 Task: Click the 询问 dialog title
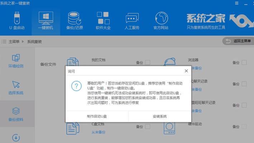71,71
